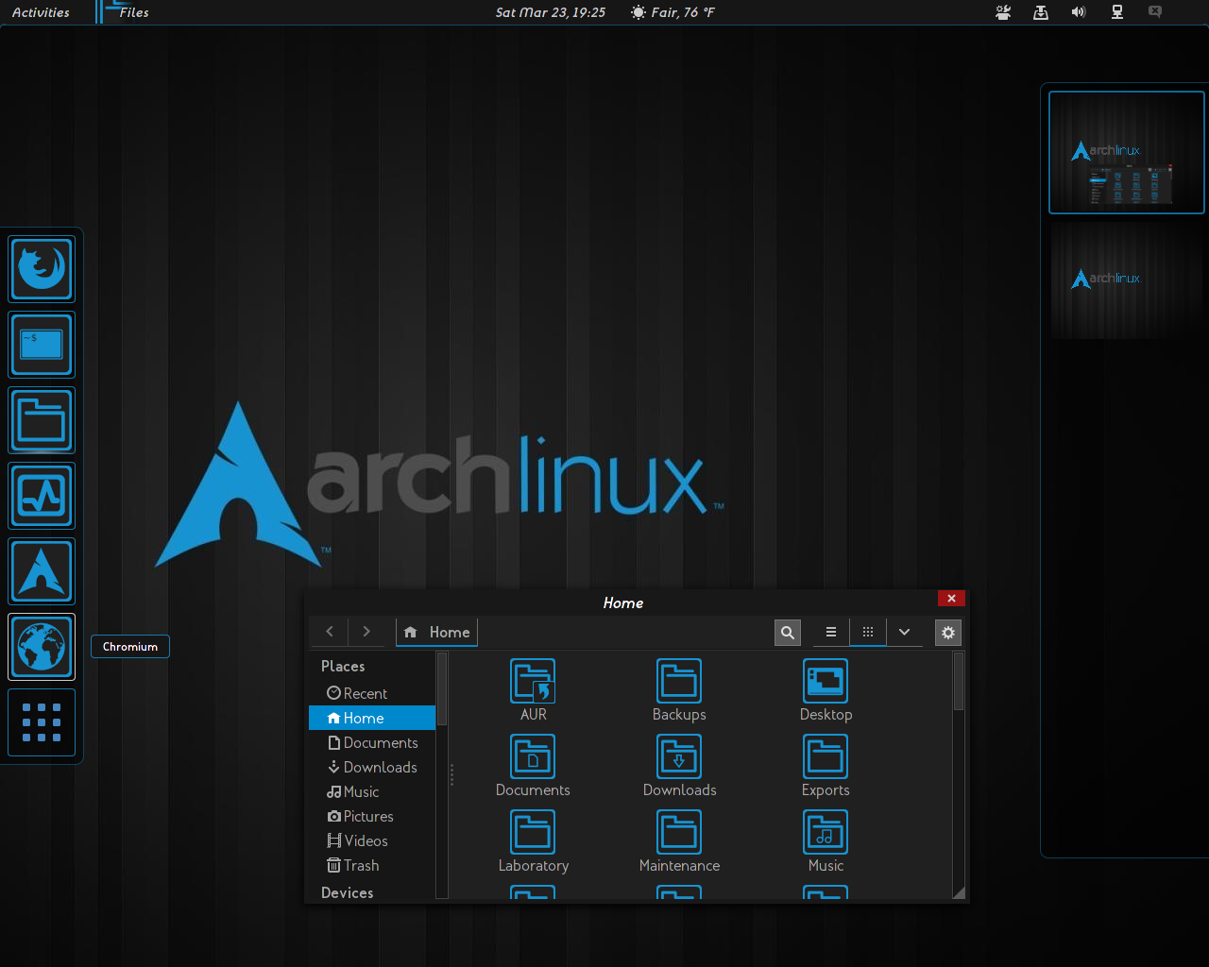Open the Files manager dash icon

point(42,420)
